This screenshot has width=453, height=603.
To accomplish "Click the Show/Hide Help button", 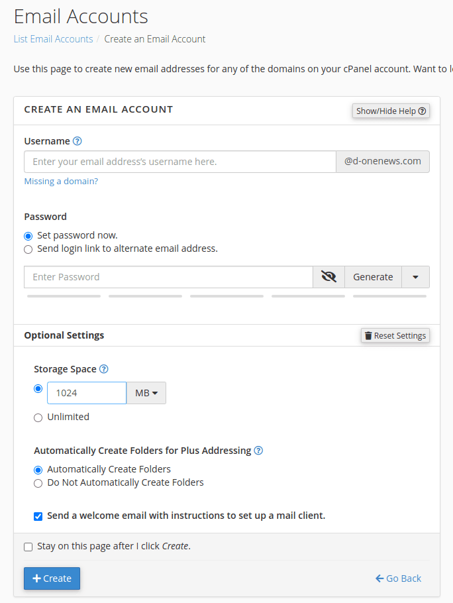I will pos(391,111).
